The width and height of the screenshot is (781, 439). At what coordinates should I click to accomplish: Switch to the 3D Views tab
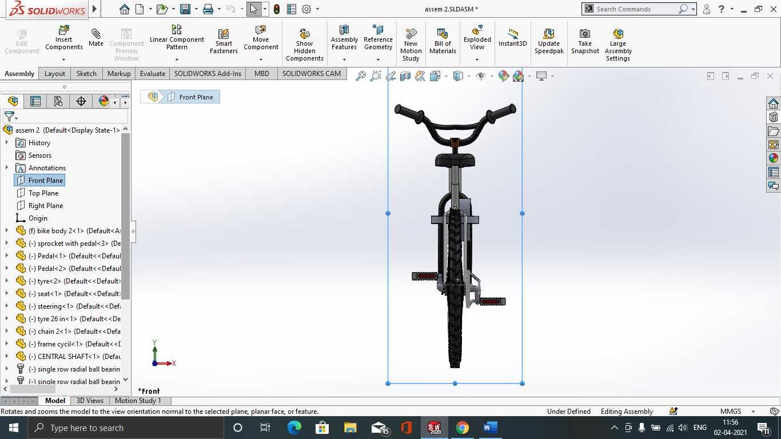90,401
